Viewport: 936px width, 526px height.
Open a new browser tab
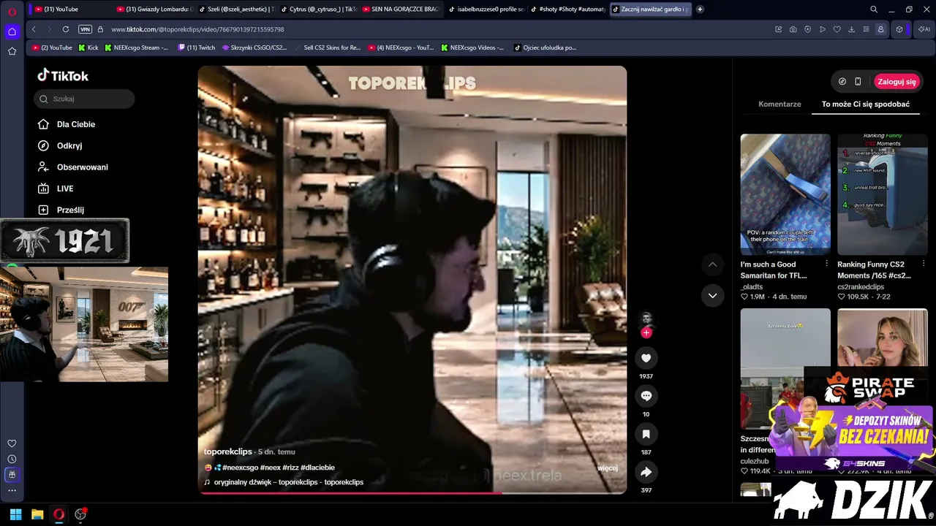point(700,9)
